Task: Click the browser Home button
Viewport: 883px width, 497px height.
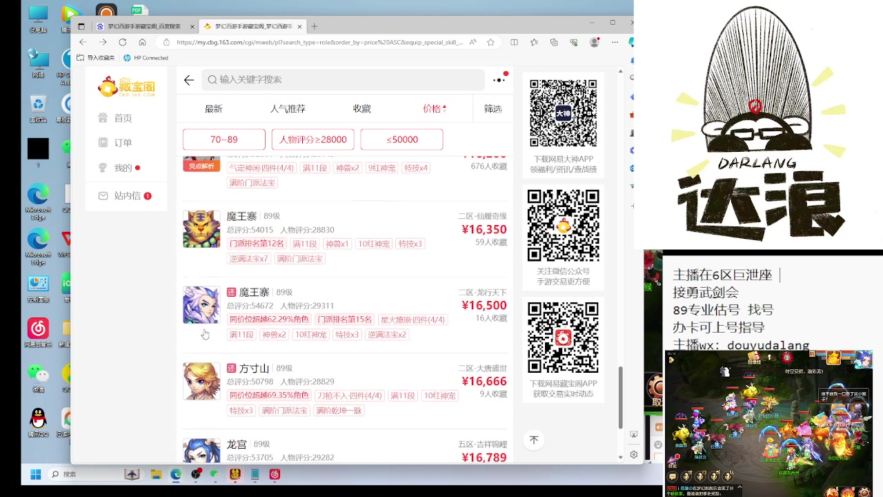Action: [x=142, y=42]
